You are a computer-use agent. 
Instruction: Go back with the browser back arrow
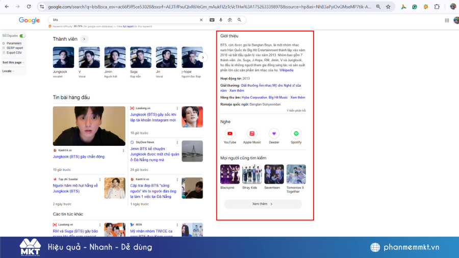(x=7, y=7)
